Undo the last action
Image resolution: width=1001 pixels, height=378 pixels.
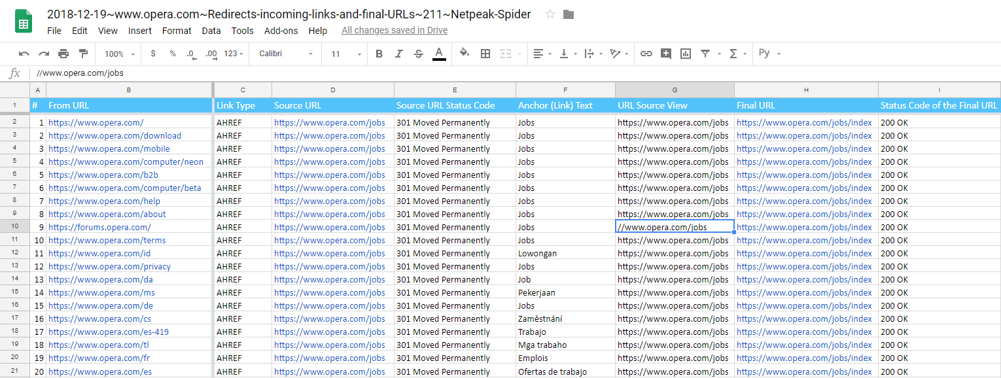click(x=24, y=54)
